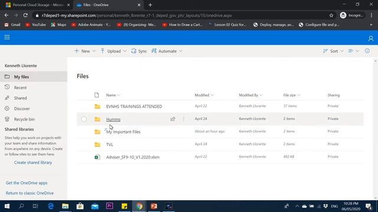Open the Humms row more actions ellipsis
The image size is (378, 212).
[x=184, y=119]
